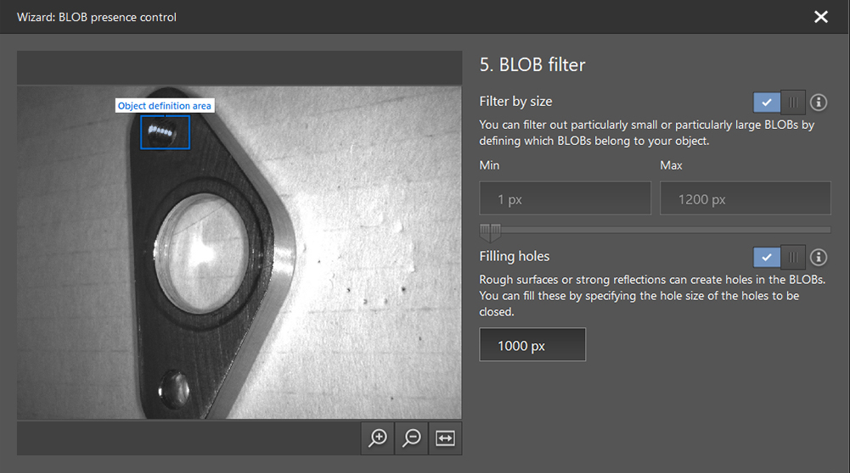Select the Max size field
850x473 pixels.
pos(745,199)
